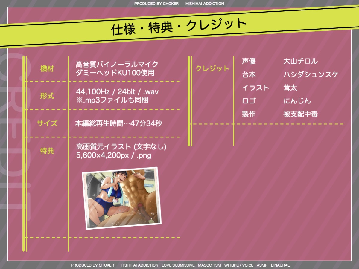Click the ダミーヘッドKU100使用 text line
The width and height of the screenshot is (359, 269).
[x=115, y=73]
